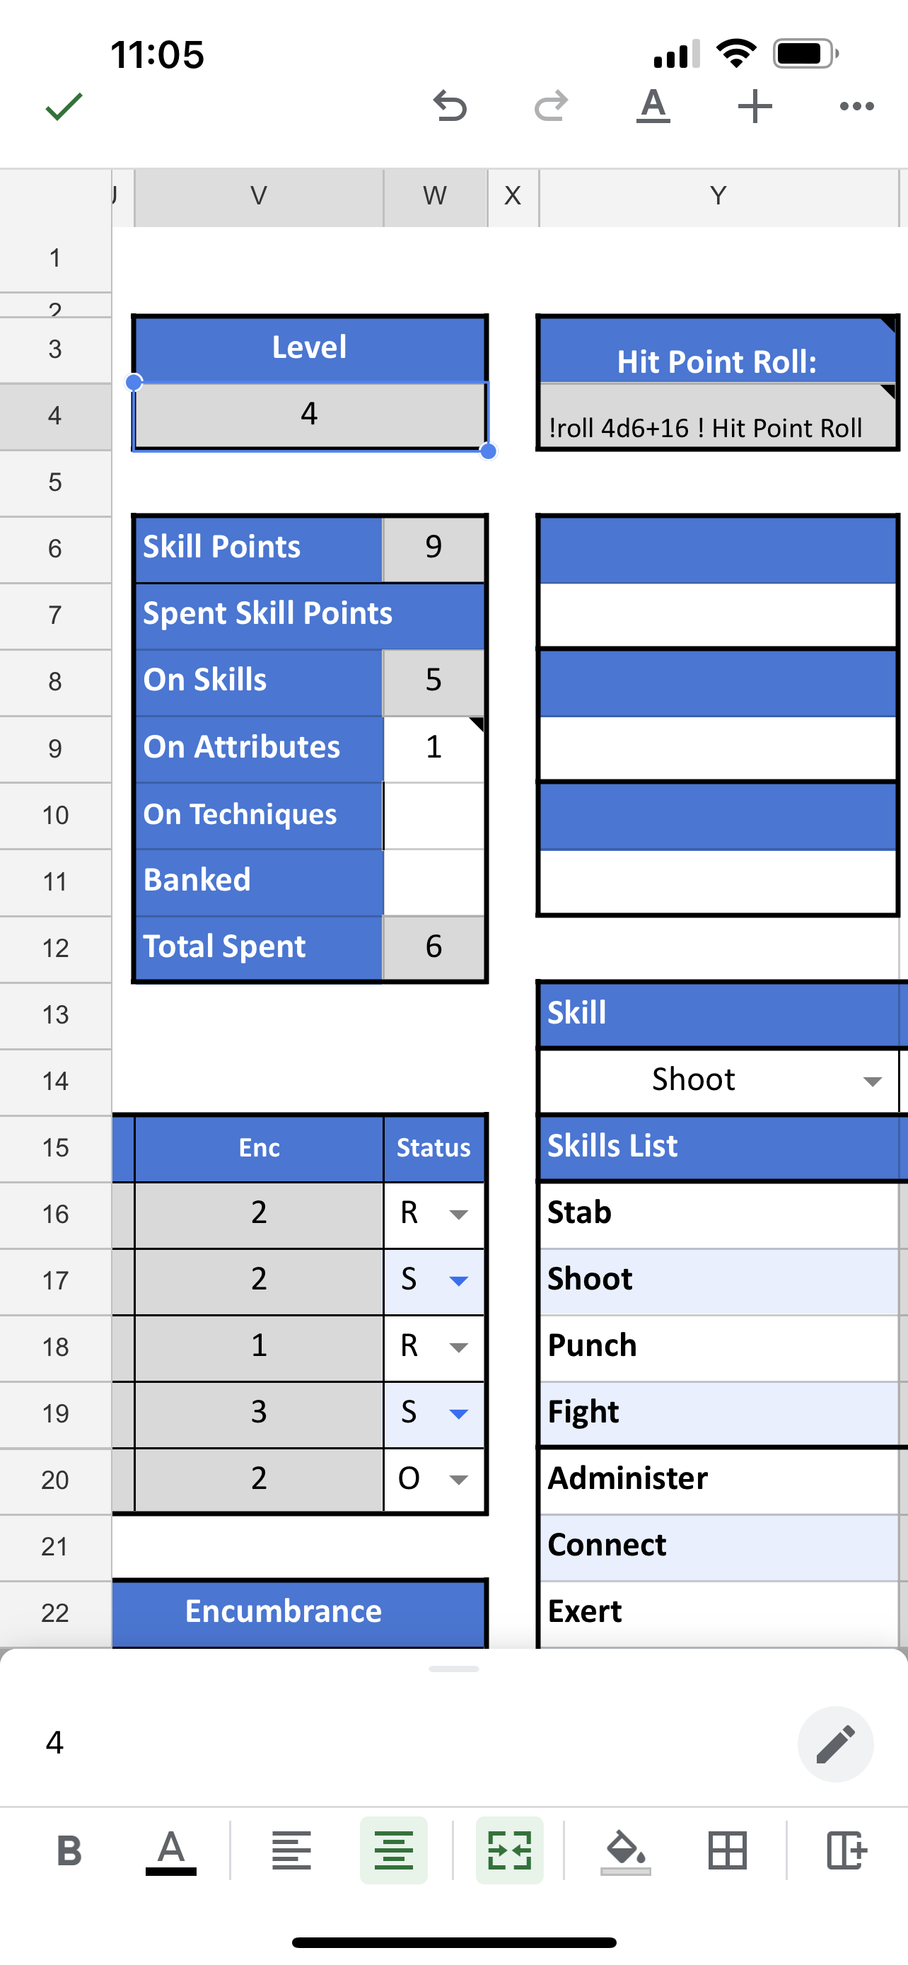
Task: Toggle bold formatting
Action: coord(69,1850)
